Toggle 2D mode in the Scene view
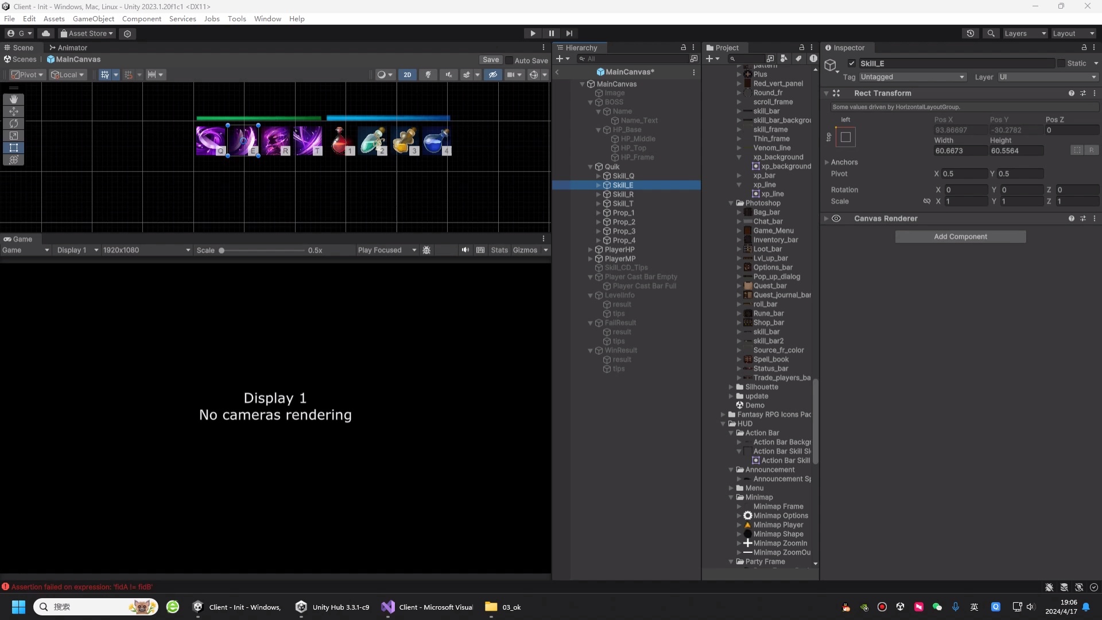 coord(408,75)
